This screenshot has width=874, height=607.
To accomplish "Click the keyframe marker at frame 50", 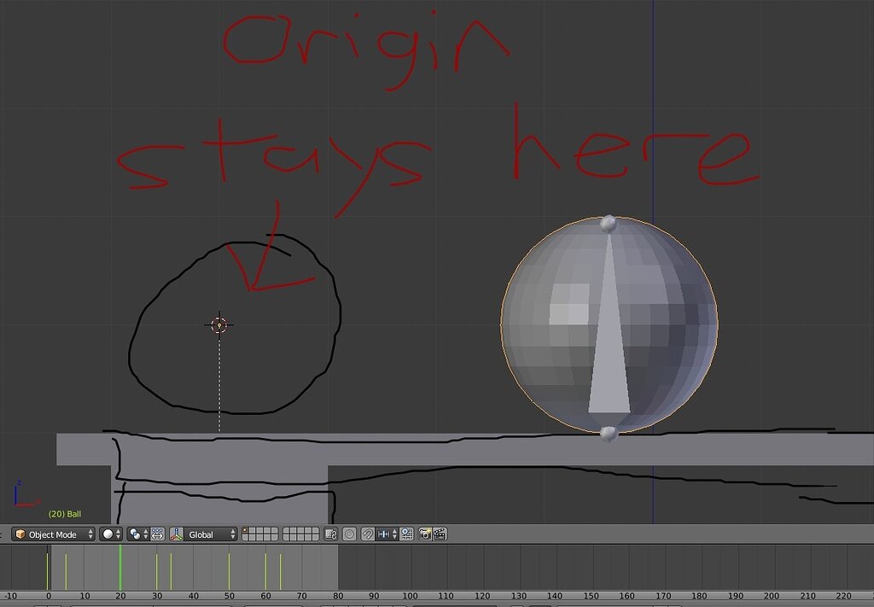I will (x=229, y=571).
